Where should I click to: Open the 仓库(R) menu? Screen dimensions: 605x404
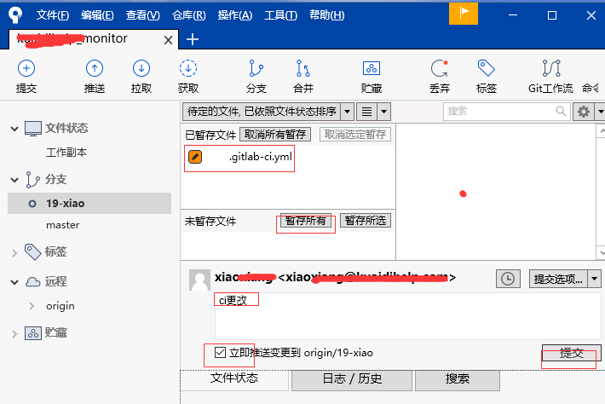point(188,15)
